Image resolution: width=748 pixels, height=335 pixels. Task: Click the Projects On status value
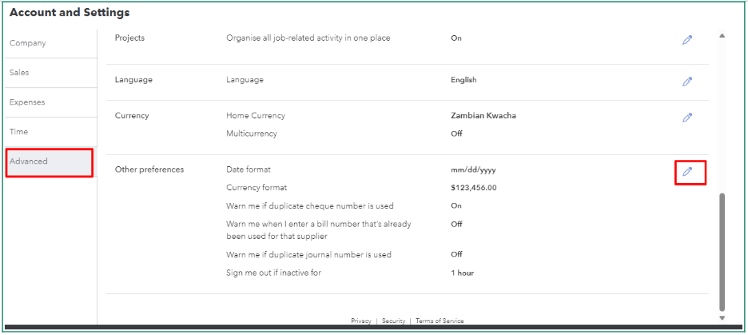pyautogui.click(x=456, y=38)
